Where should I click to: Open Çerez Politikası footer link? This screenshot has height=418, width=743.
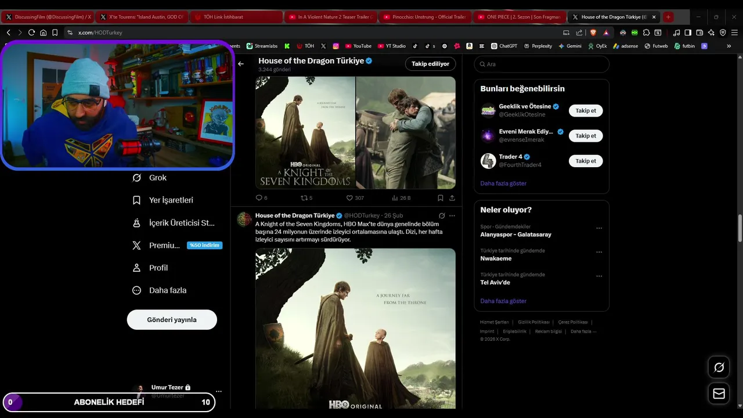coord(574,322)
